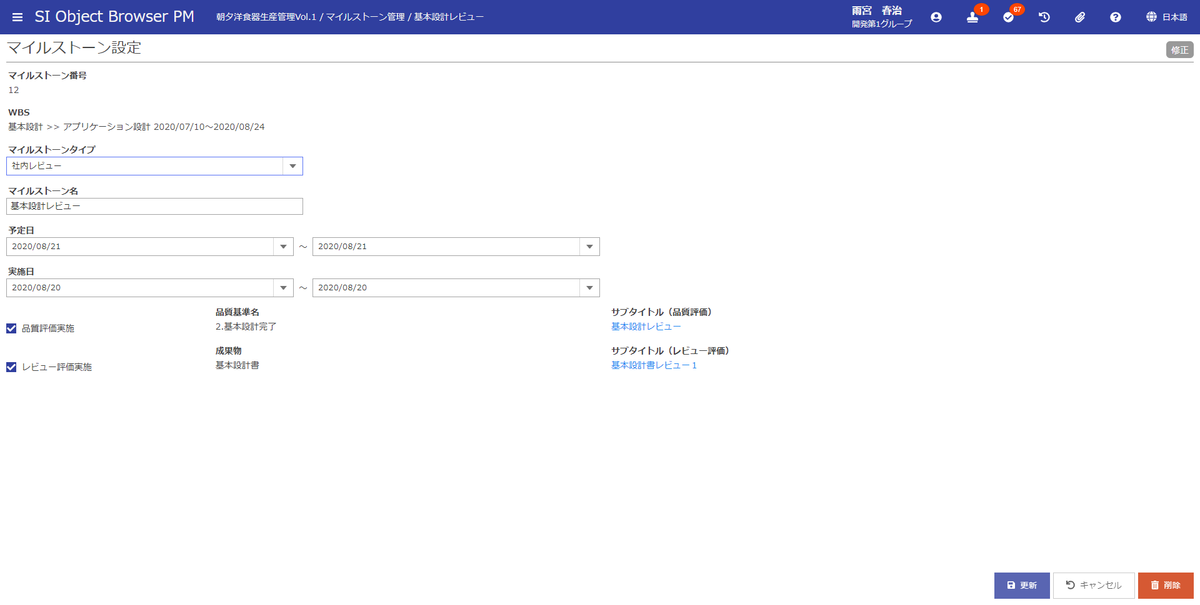Click the キャンセル button

[x=1094, y=586]
